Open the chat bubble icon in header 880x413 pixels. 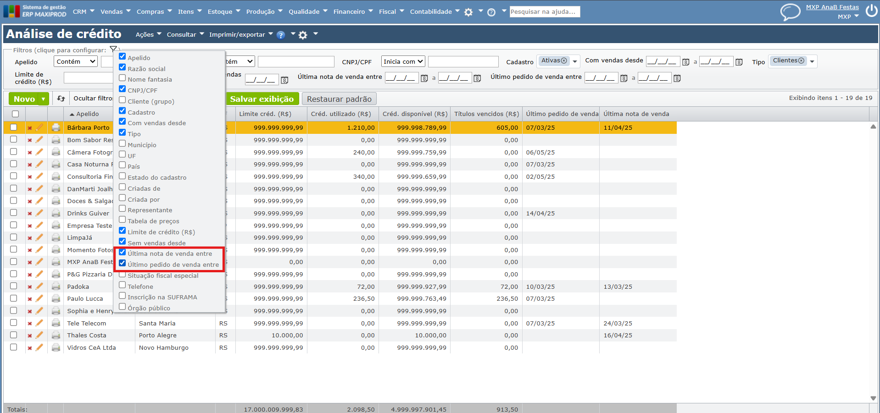pos(790,12)
